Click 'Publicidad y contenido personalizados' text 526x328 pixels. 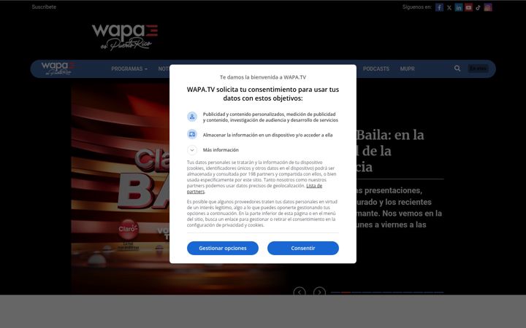[270, 117]
